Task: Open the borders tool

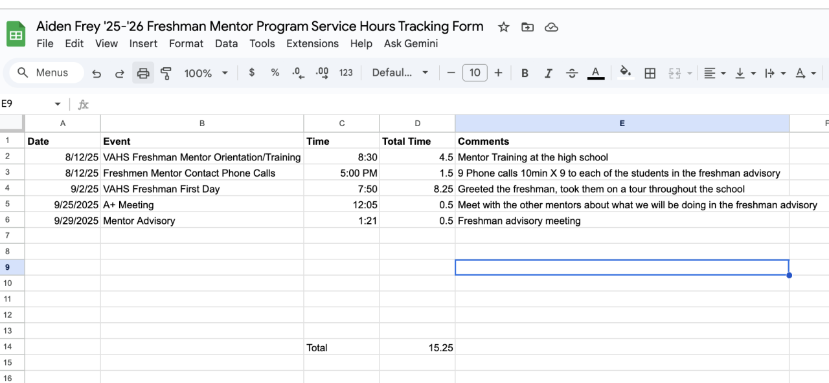Action: click(x=650, y=73)
